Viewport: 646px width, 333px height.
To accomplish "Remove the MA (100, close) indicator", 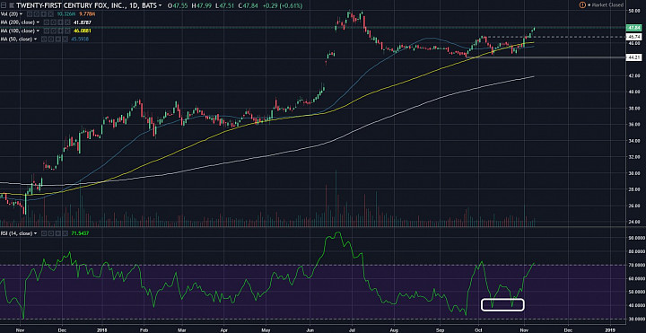I will click(x=67, y=31).
